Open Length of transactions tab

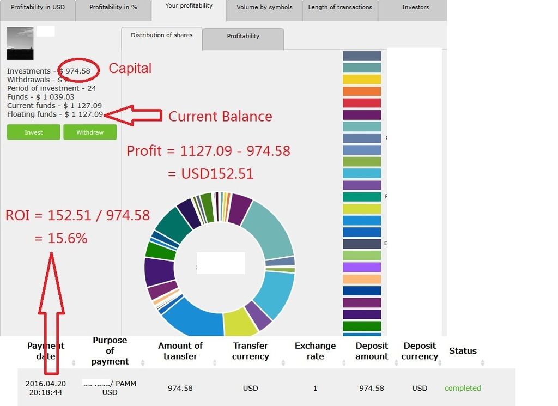click(x=340, y=8)
